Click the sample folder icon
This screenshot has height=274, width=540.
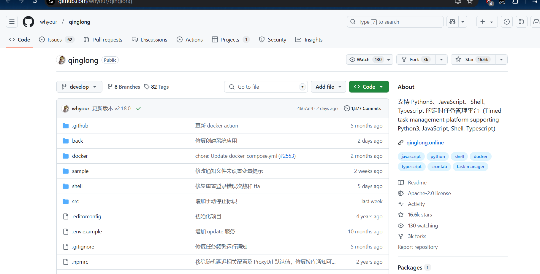pyautogui.click(x=66, y=171)
